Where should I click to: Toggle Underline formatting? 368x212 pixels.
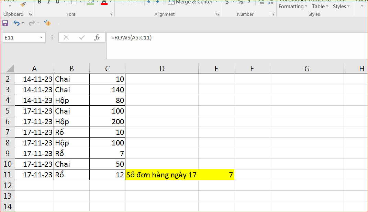pos(57,2)
